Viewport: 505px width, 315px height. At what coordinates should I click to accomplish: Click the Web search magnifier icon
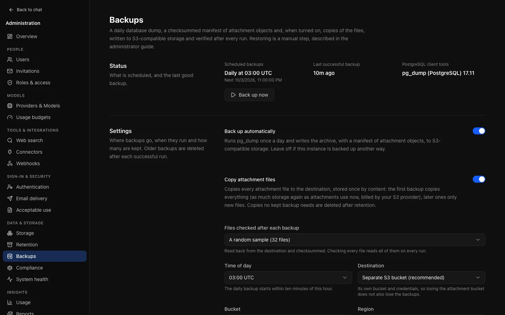coord(10,140)
